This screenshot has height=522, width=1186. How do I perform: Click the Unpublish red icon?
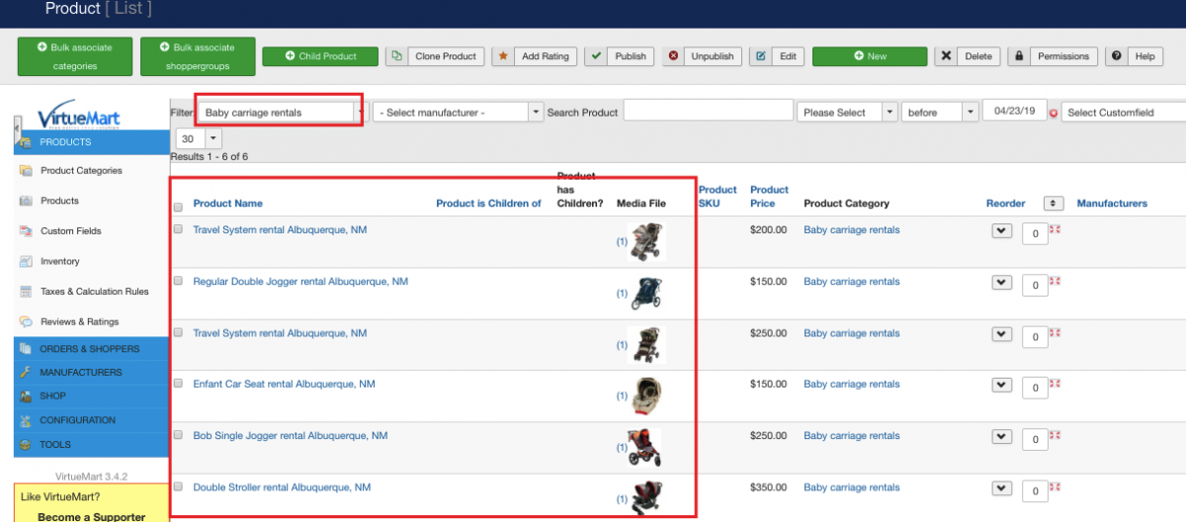click(674, 56)
